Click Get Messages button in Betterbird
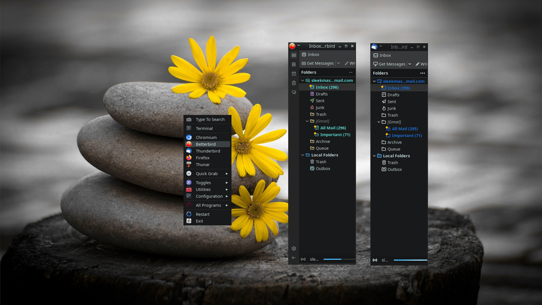Screen dimensions: 542x305 (317, 64)
